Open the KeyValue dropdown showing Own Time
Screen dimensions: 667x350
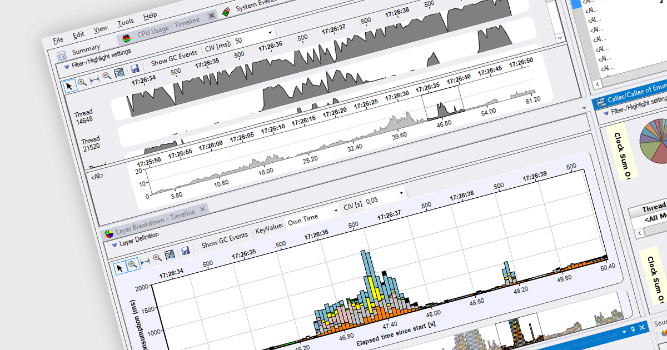click(312, 217)
